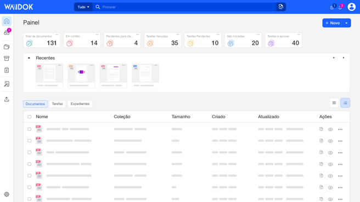Click the magnifying glass search icon
Screen dimensions: 360x202
[x=98, y=7]
